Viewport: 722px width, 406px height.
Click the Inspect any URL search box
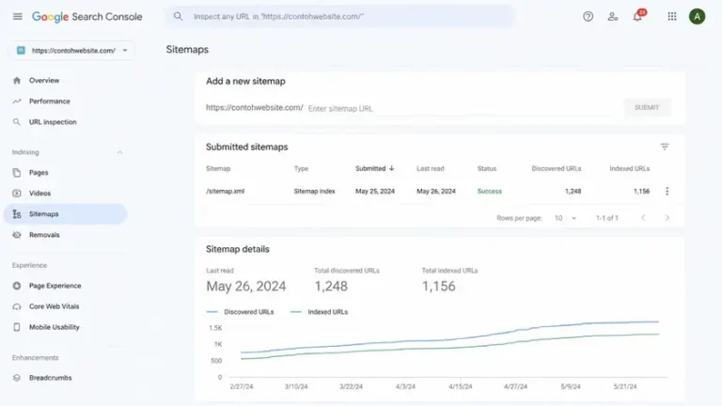(339, 17)
